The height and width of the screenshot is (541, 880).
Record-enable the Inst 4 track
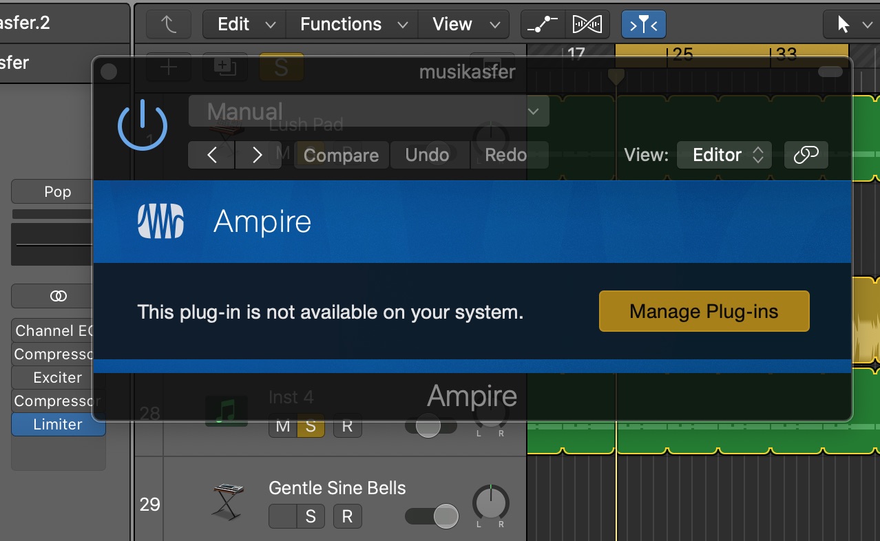[x=347, y=427]
